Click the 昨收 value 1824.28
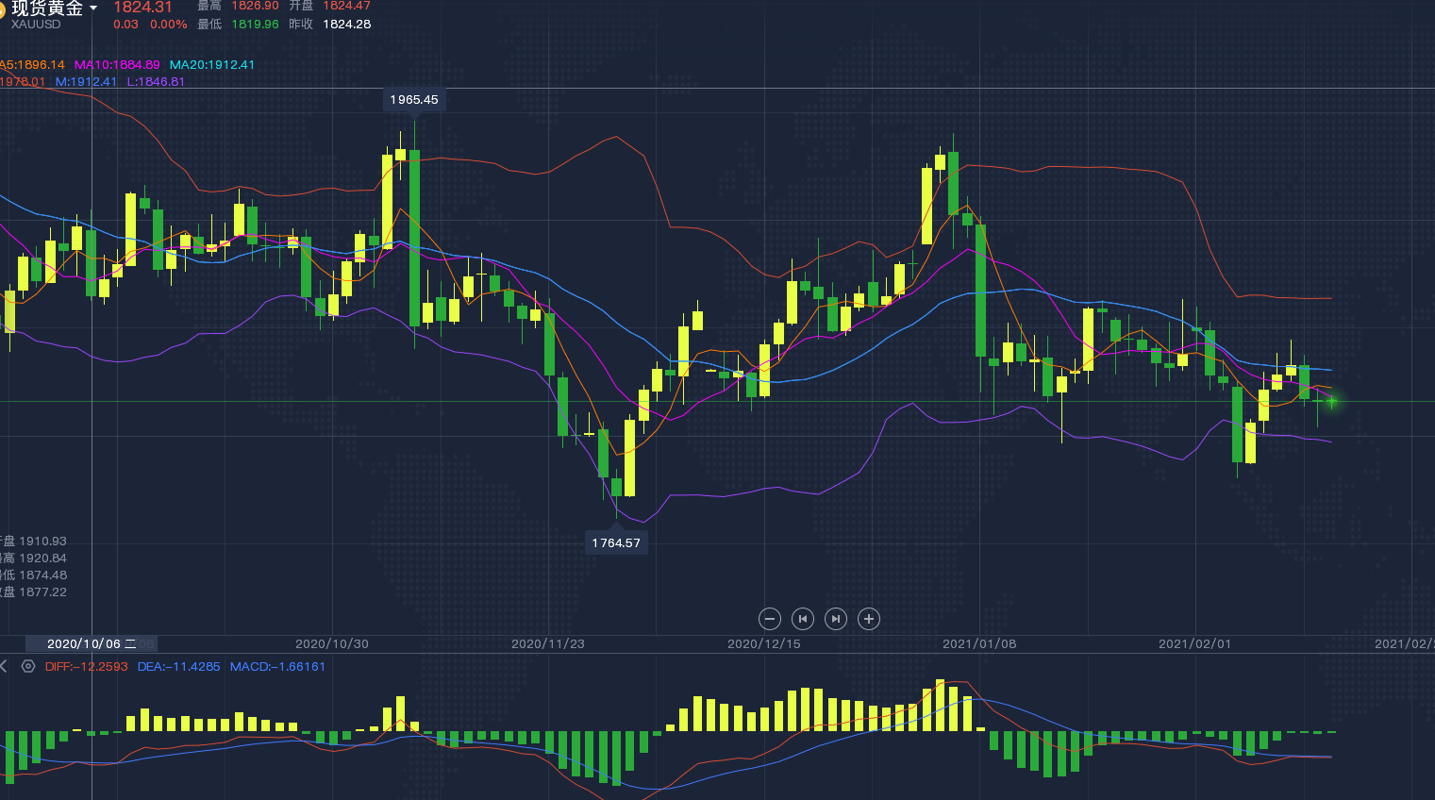Viewport: 1435px width, 800px height. coord(347,25)
